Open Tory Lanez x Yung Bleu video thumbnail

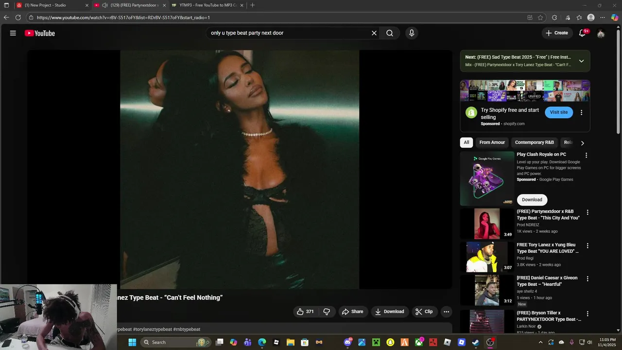pos(487,257)
